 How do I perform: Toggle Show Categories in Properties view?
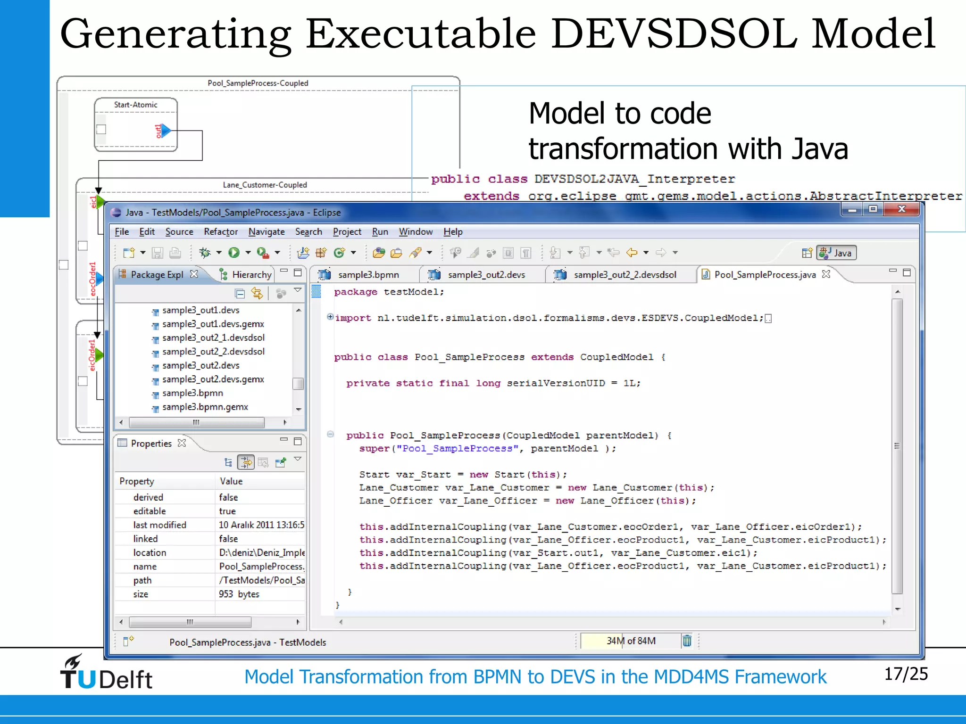(x=228, y=462)
